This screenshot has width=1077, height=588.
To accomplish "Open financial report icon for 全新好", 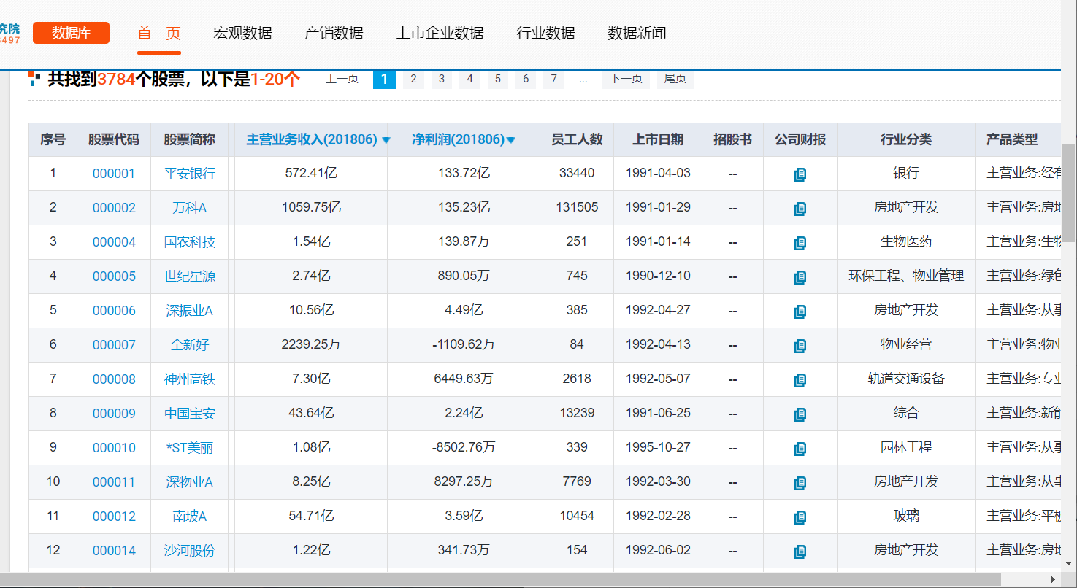I will pyautogui.click(x=800, y=346).
